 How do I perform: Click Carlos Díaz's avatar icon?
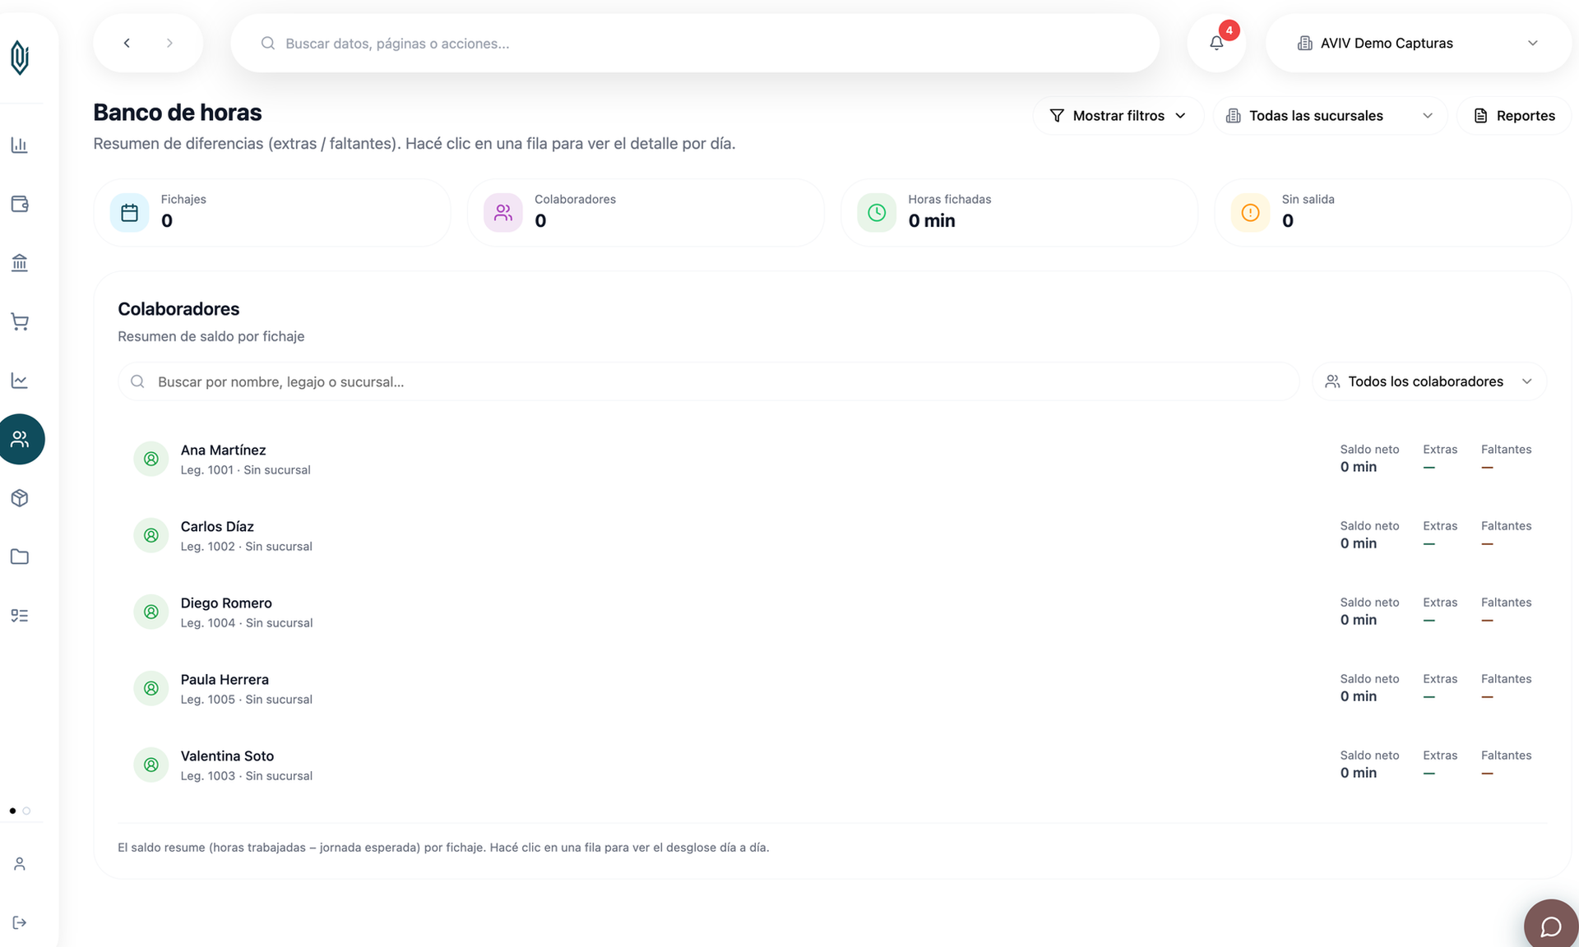coord(151,535)
